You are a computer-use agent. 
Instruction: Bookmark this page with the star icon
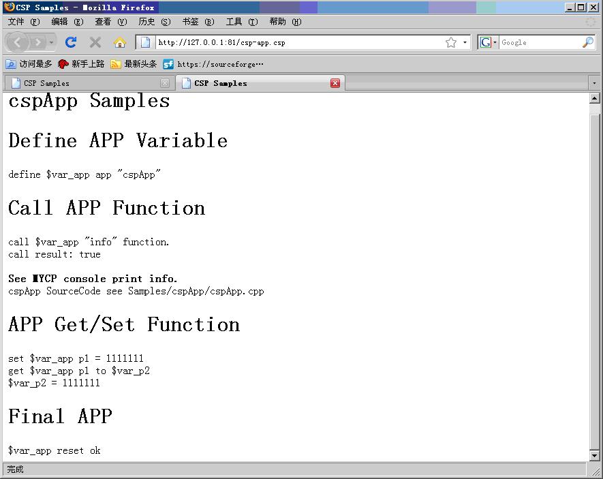click(451, 42)
